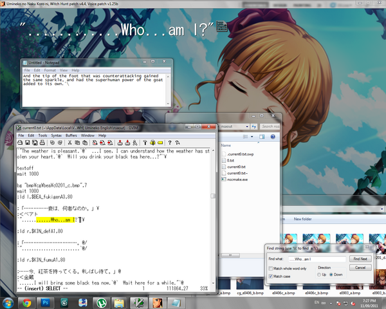Click the Load session icon in GVIM
The image size is (386, 309).
coord(120,142)
